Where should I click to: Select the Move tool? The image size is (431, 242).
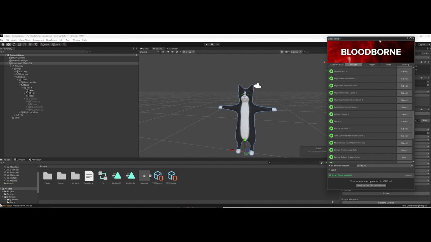click(x=8, y=44)
